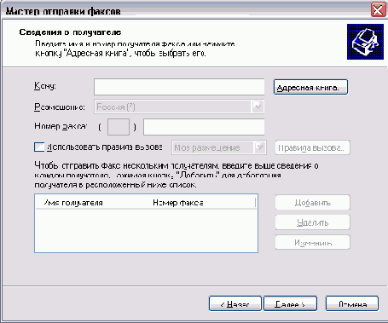The height and width of the screenshot is (323, 388).
Task: Click the Сведения о получателе heading
Action: point(70,32)
